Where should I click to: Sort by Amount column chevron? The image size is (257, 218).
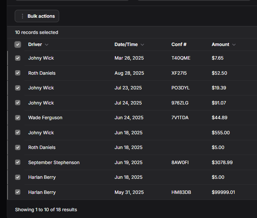coord(234,45)
